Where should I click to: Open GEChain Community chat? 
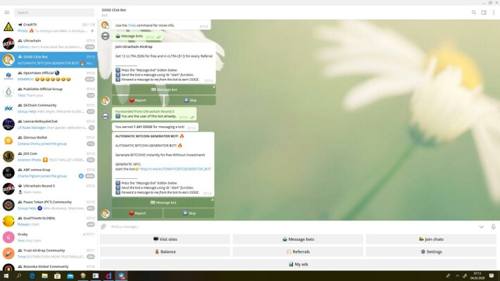[x=49, y=108]
